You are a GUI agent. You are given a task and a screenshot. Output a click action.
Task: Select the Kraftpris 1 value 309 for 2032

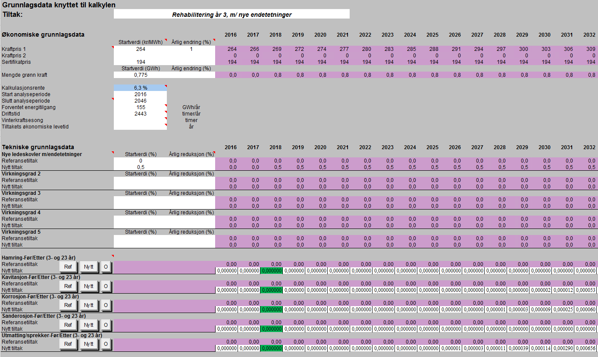(x=586, y=49)
